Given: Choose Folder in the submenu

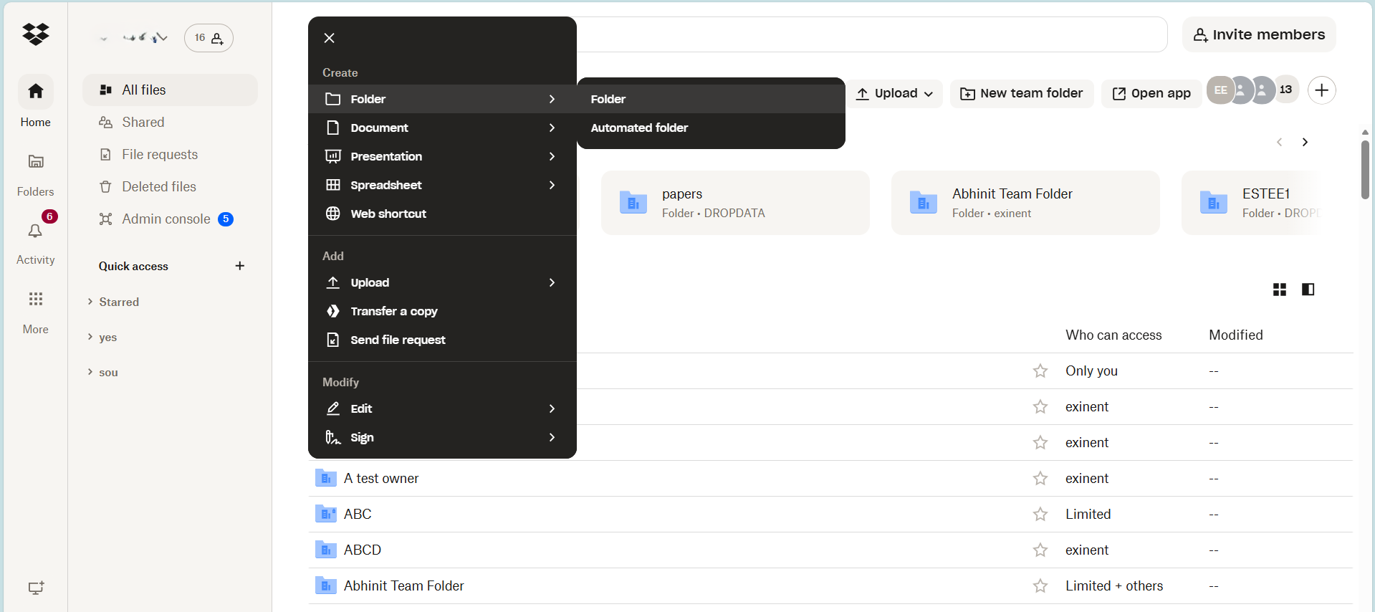Looking at the screenshot, I should pos(711,99).
